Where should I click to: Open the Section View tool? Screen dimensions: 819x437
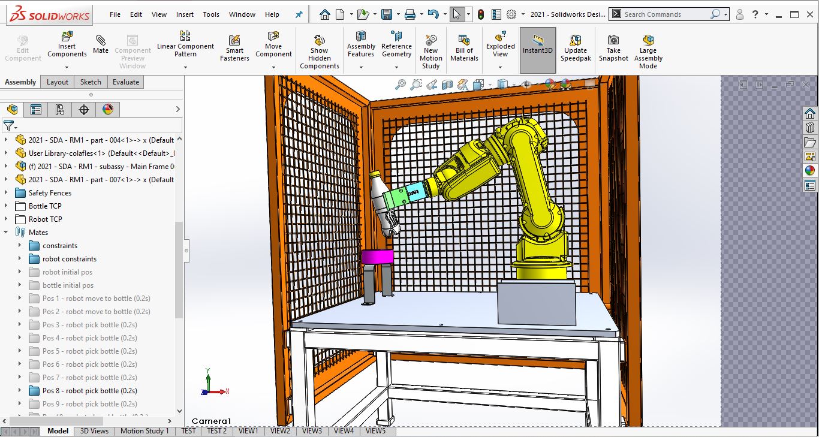point(447,85)
